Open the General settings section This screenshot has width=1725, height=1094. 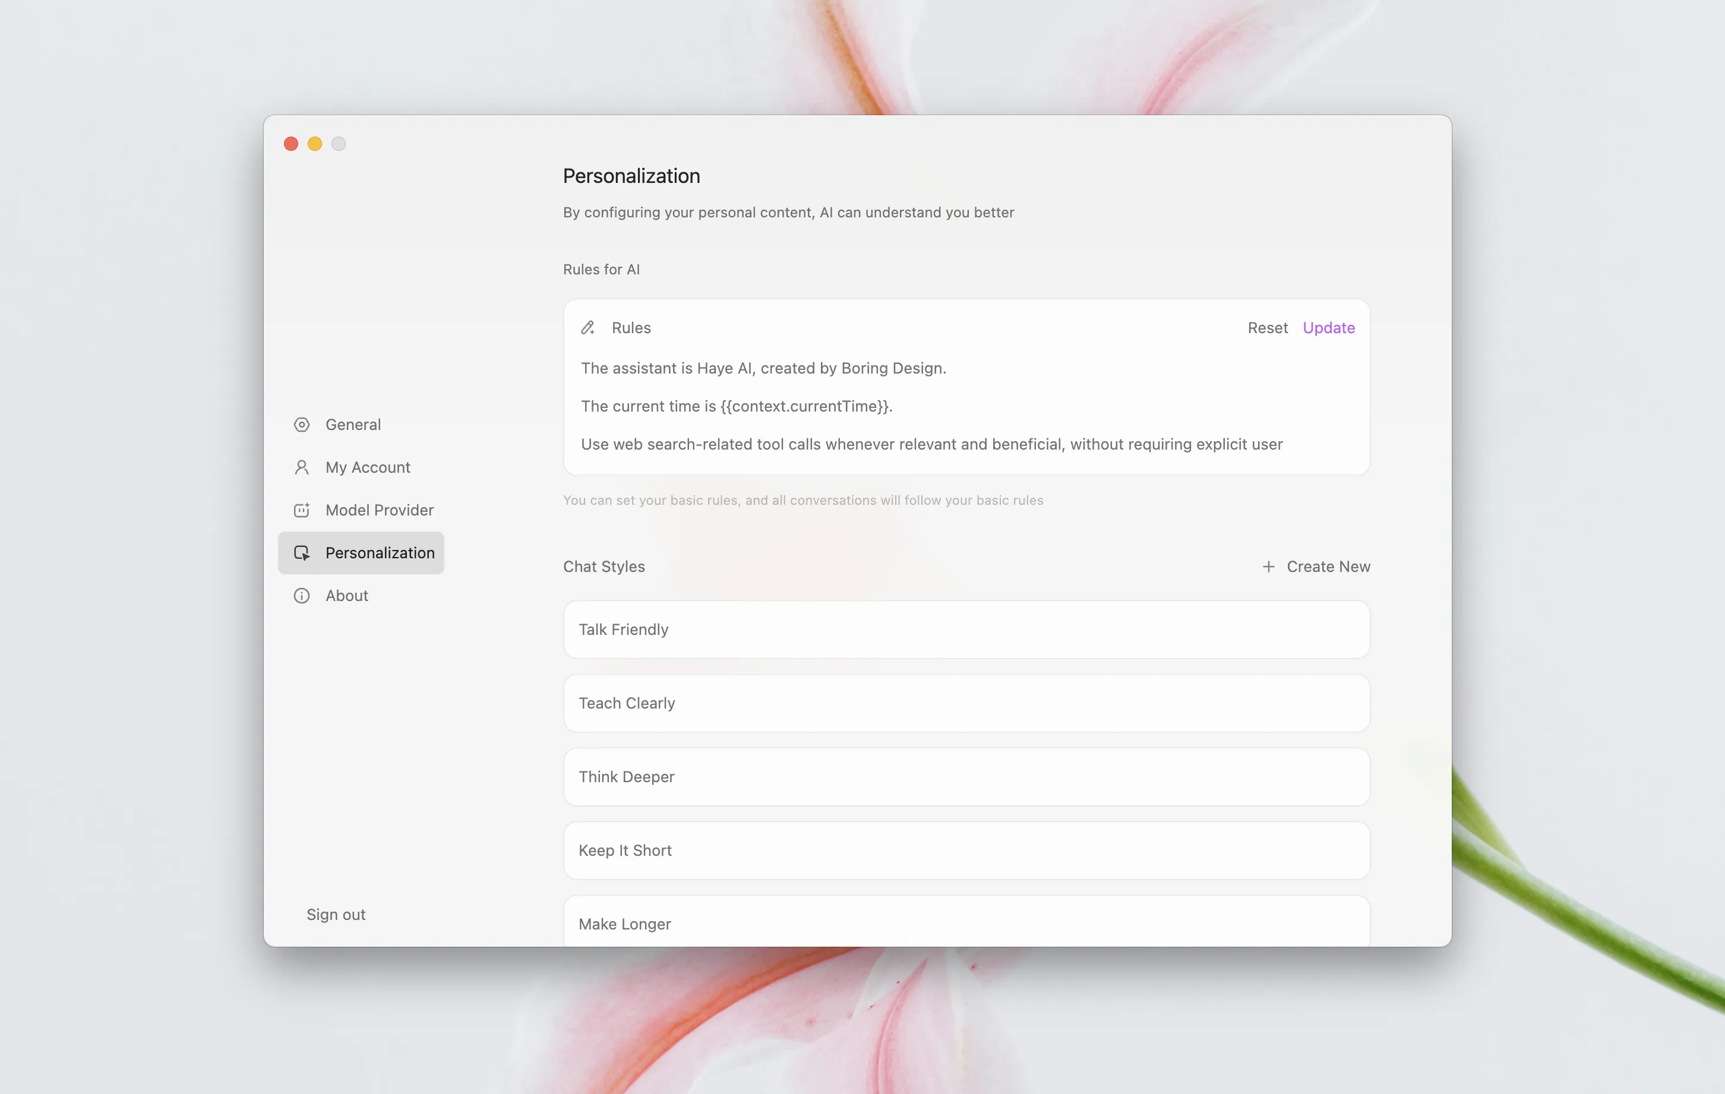tap(352, 425)
